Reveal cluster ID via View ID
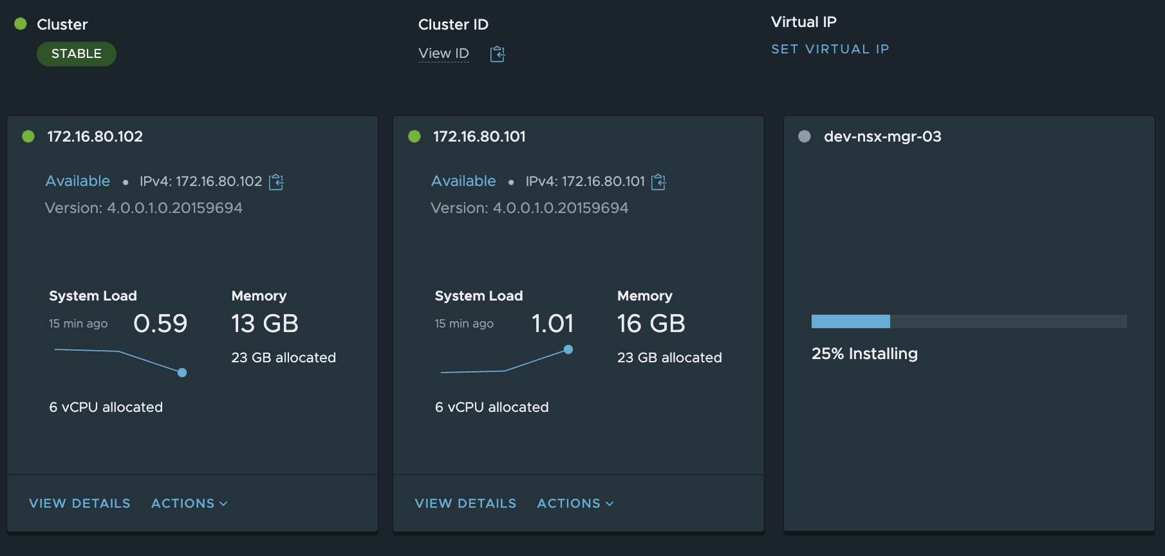 [x=443, y=53]
